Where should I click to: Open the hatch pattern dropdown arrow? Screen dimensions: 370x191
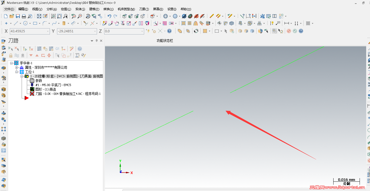tap(313, 23)
